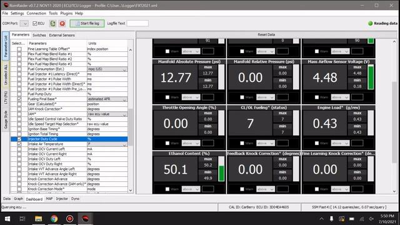
Task: Open the COM Port dropdown
Action: pyautogui.click(x=24, y=24)
